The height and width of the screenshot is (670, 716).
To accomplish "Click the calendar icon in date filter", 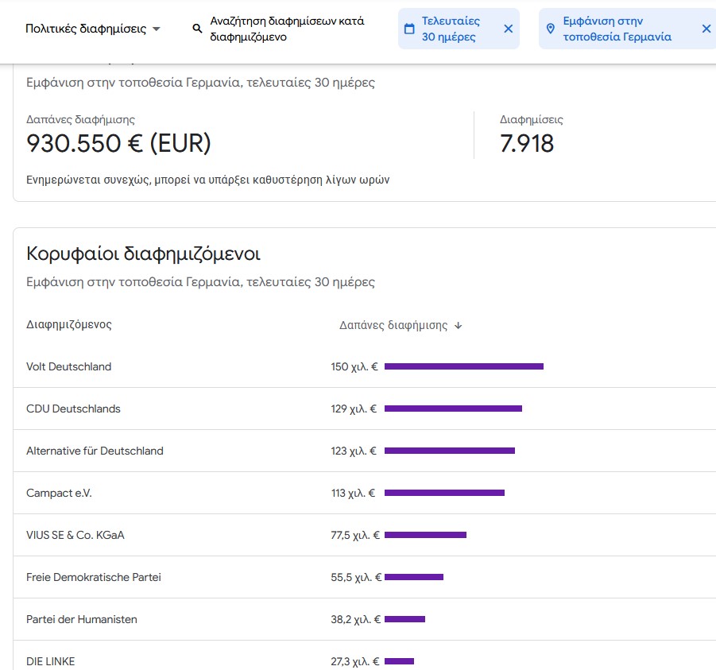I will (x=409, y=29).
